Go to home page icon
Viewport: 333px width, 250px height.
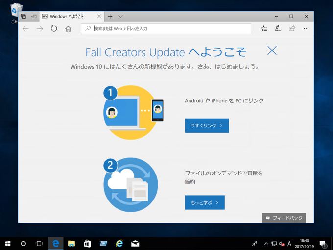click(x=68, y=29)
